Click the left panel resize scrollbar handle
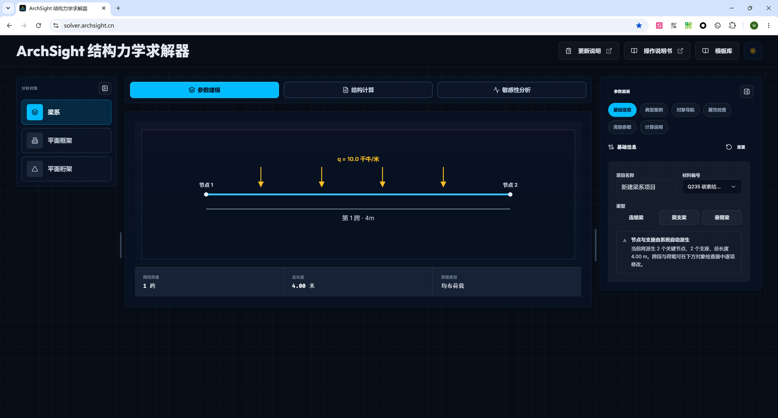 tap(121, 245)
